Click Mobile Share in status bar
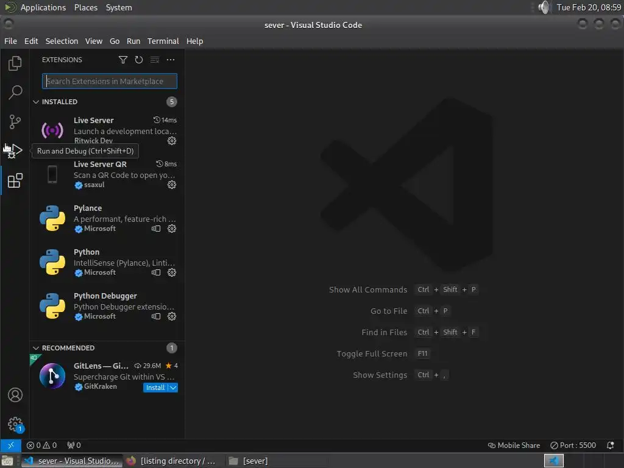Screen dimensions: 624x468 (x=514, y=445)
